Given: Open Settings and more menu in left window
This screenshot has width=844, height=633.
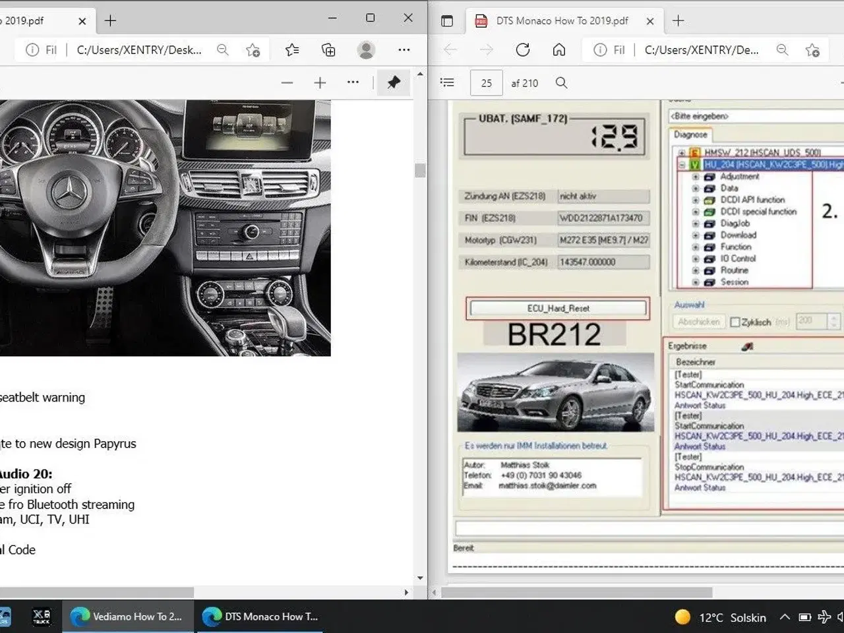Looking at the screenshot, I should click(x=404, y=49).
